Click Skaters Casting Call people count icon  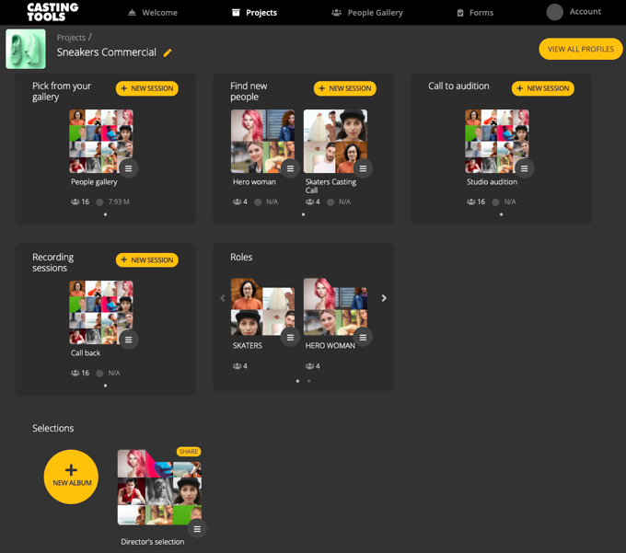(x=310, y=202)
